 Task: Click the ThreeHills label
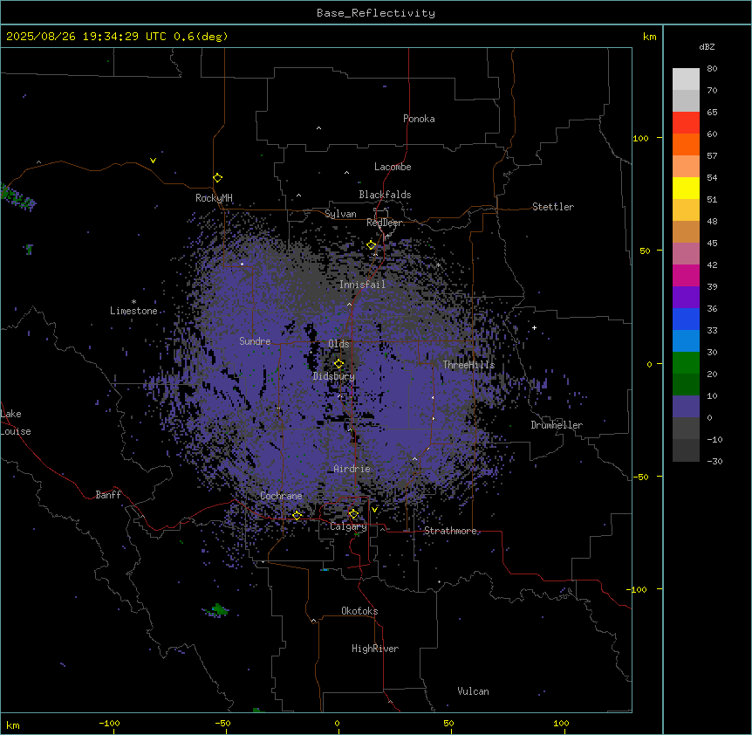(468, 365)
